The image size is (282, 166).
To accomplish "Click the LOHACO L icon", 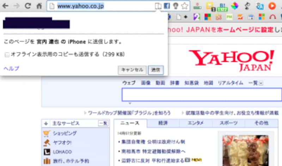I will coord(47,152).
